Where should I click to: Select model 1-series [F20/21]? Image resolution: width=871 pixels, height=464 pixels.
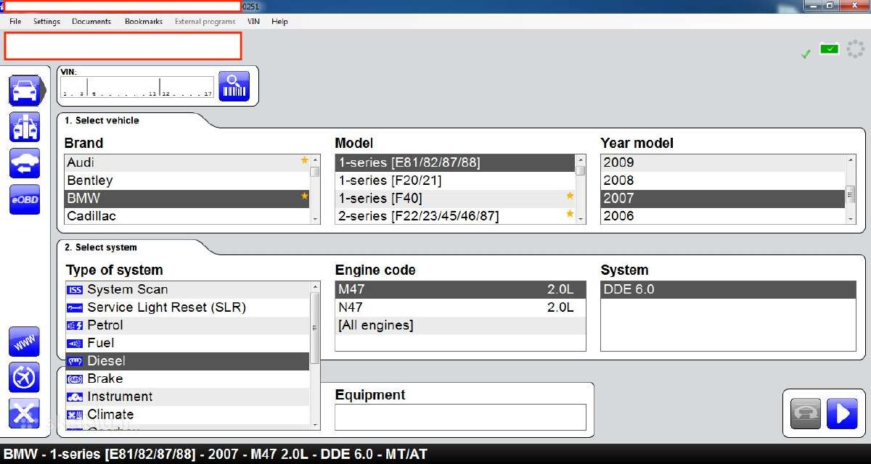[455, 181]
